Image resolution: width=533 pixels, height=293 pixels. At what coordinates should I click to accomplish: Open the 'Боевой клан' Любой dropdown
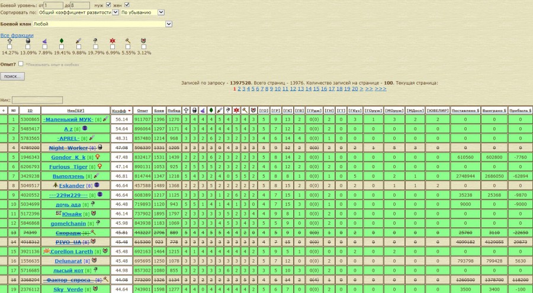(x=102, y=24)
